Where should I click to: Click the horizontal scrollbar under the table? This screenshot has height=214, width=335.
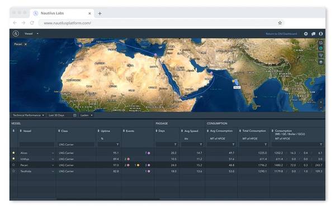coord(108,200)
